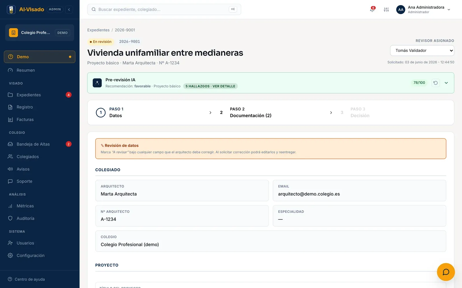This screenshot has width=462, height=288.
Task: Click the orange Colegio building icon
Action: pos(13,33)
